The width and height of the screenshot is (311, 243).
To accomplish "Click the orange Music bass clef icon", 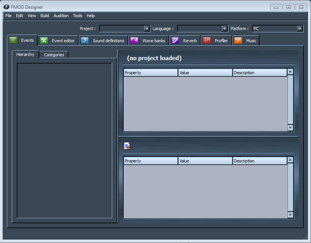I will [x=238, y=41].
